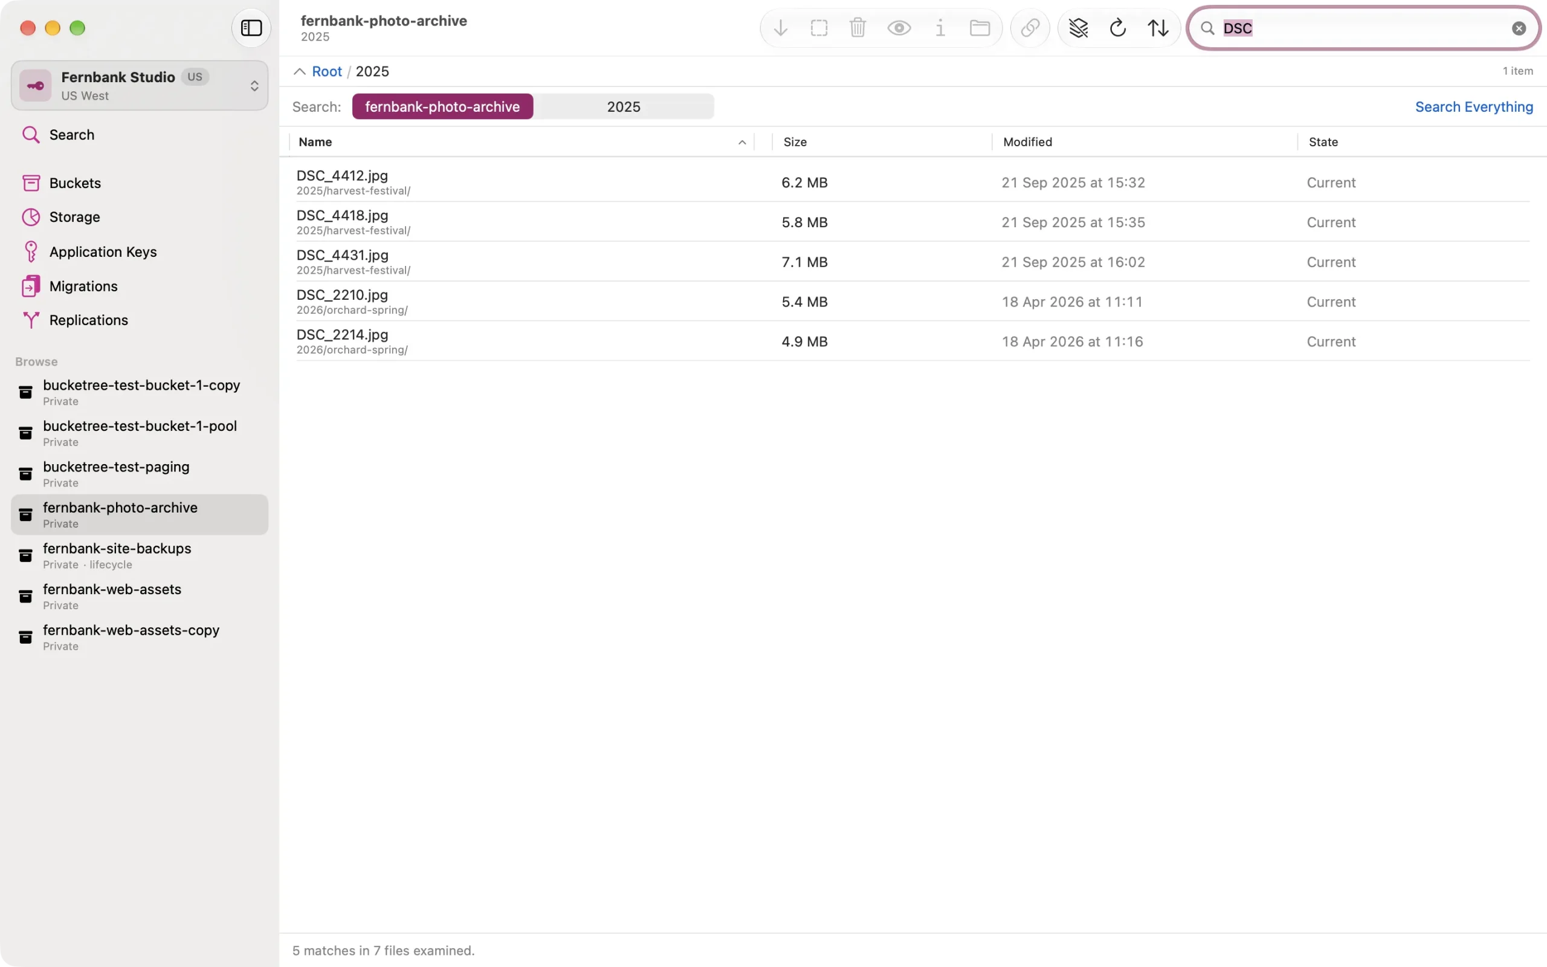Click the Search Everything link
This screenshot has width=1547, height=967.
pyautogui.click(x=1473, y=107)
